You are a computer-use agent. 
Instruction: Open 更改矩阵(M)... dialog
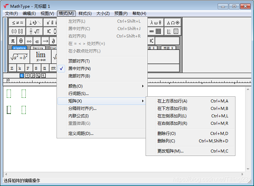click(190, 151)
